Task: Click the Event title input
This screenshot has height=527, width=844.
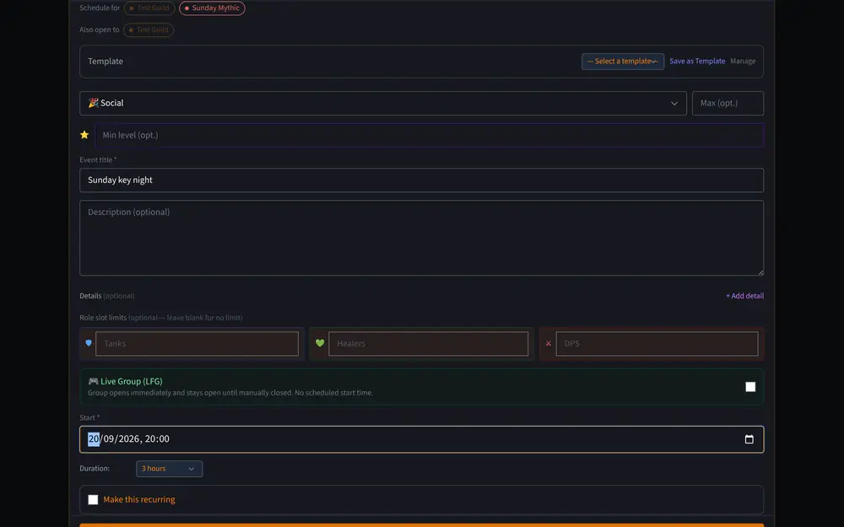Action: coord(421,180)
